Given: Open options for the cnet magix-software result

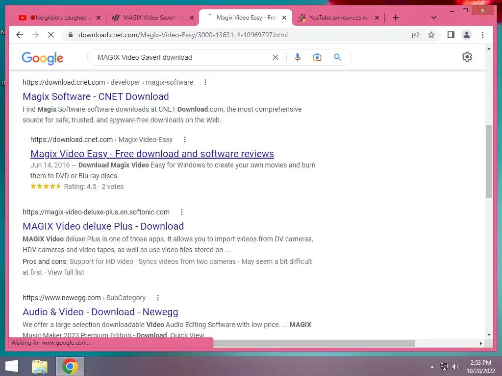Looking at the screenshot, I should click(205, 82).
